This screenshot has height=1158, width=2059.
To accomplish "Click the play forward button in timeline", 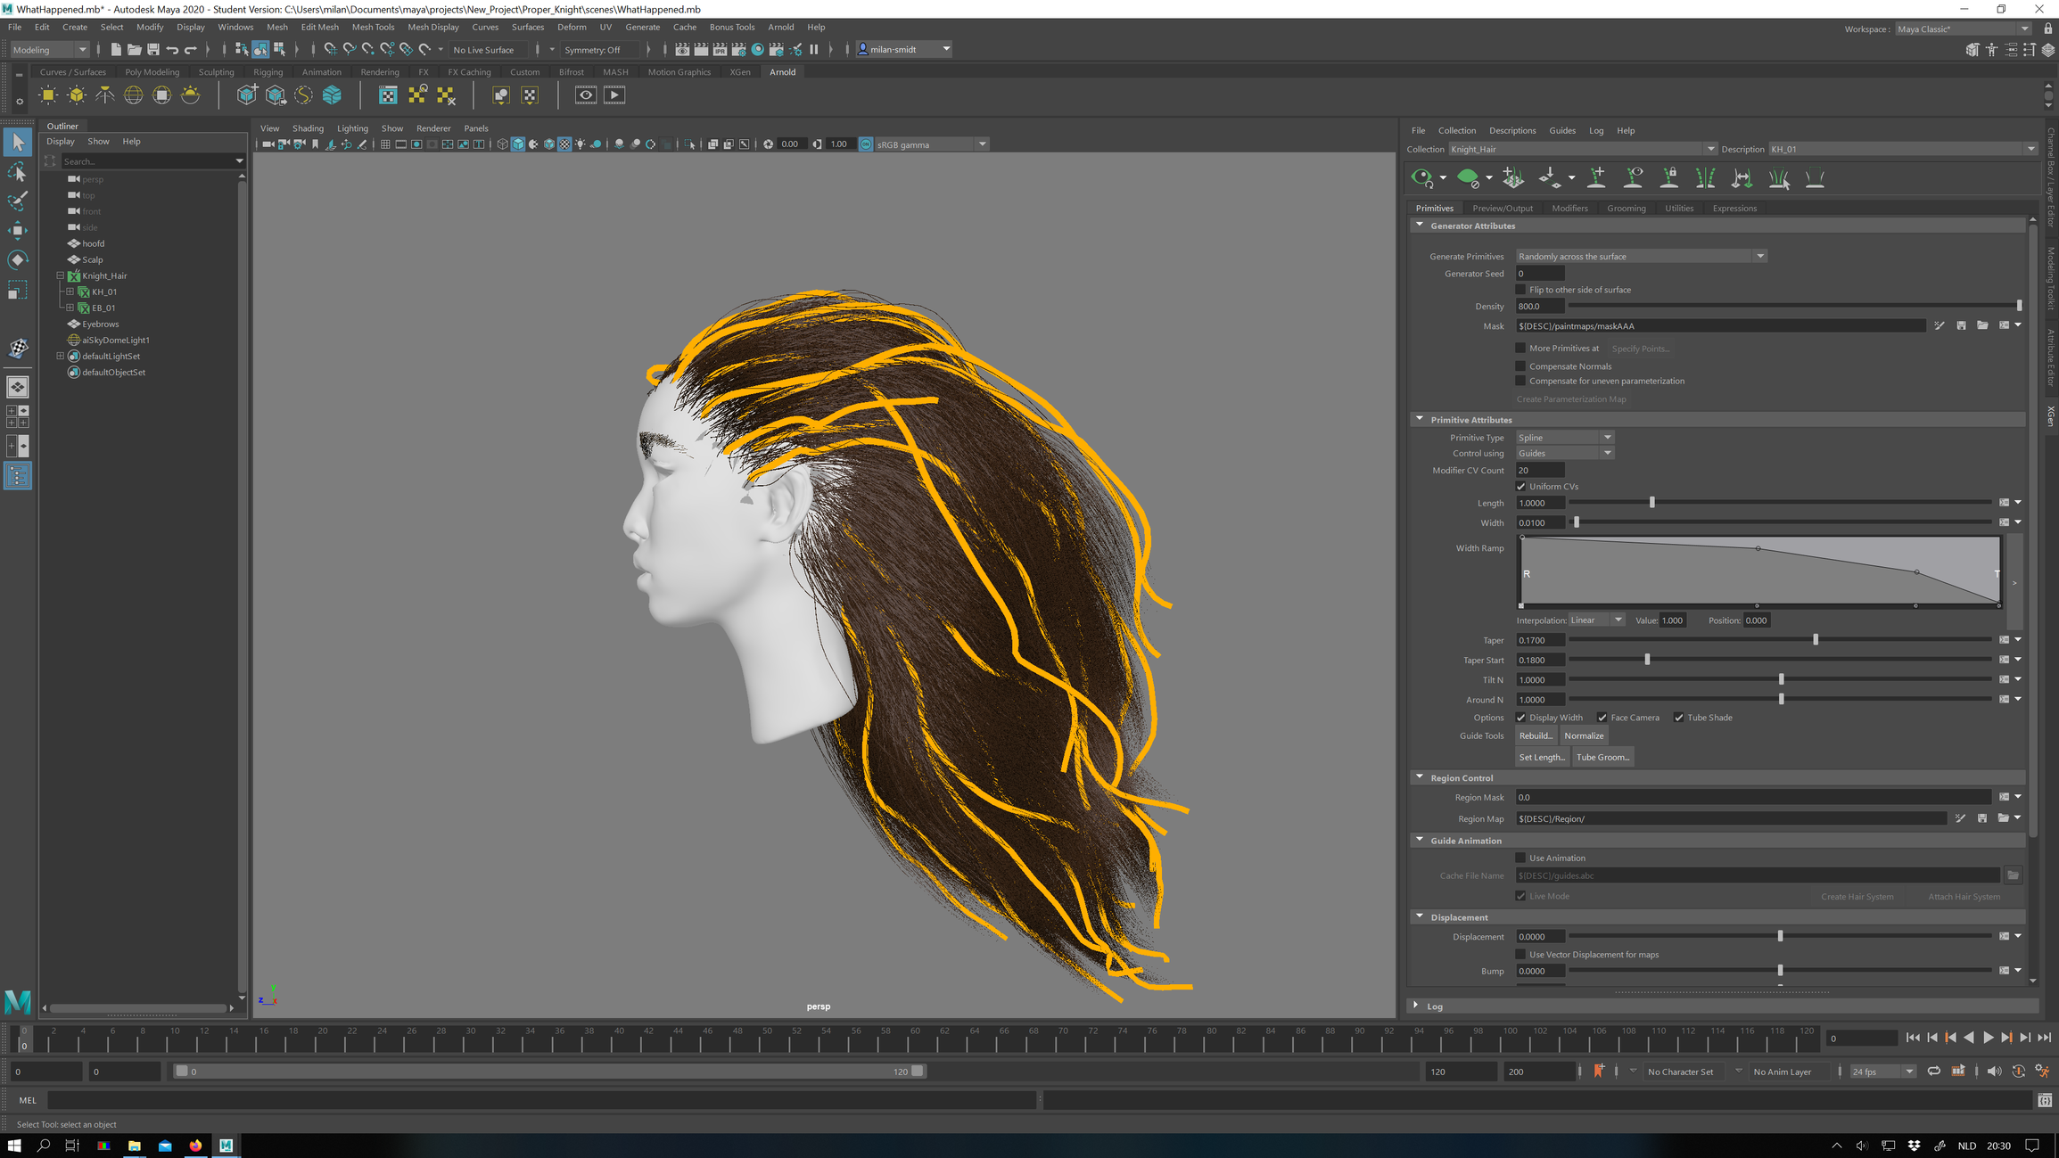I will pos(1988,1038).
